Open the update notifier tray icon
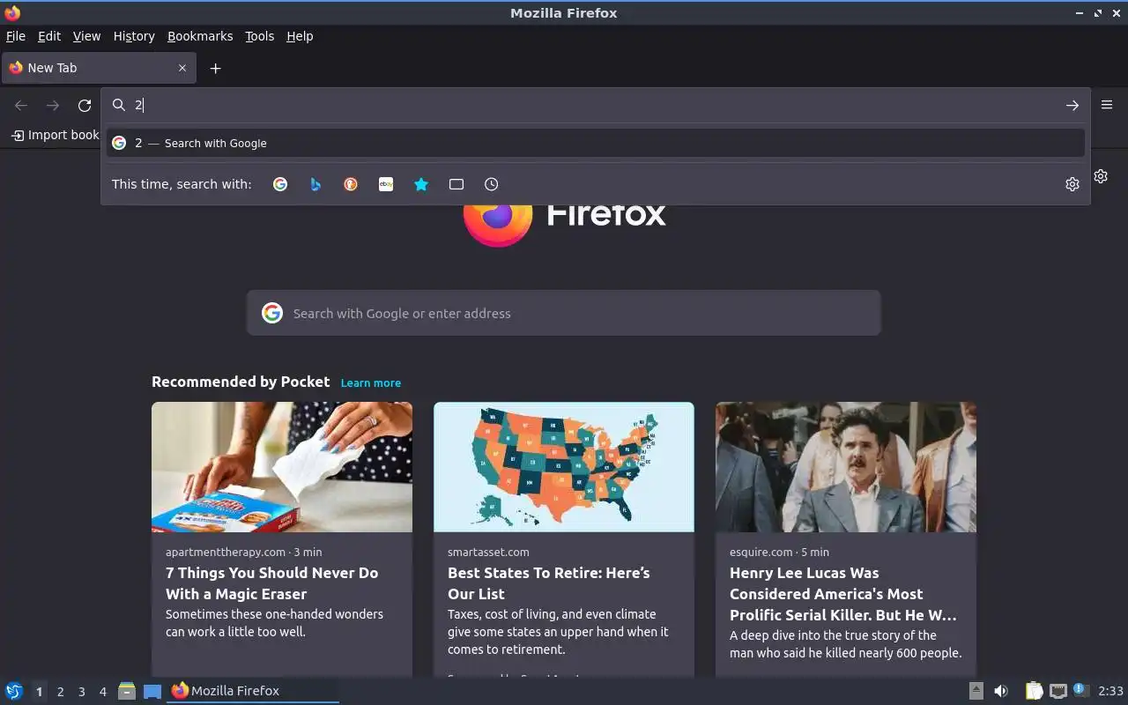The width and height of the screenshot is (1128, 705). pos(1081,691)
